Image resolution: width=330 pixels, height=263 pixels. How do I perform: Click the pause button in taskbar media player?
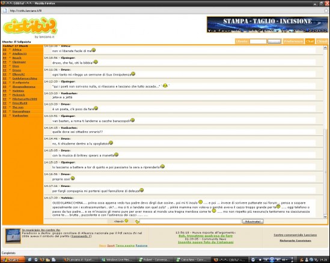point(272,259)
